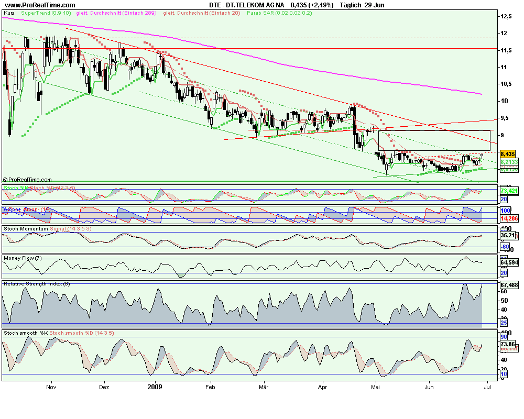Click the 11,5 price axis label

point(506,50)
